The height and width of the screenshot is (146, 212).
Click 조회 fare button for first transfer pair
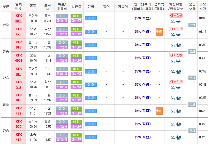(x=192, y=25)
